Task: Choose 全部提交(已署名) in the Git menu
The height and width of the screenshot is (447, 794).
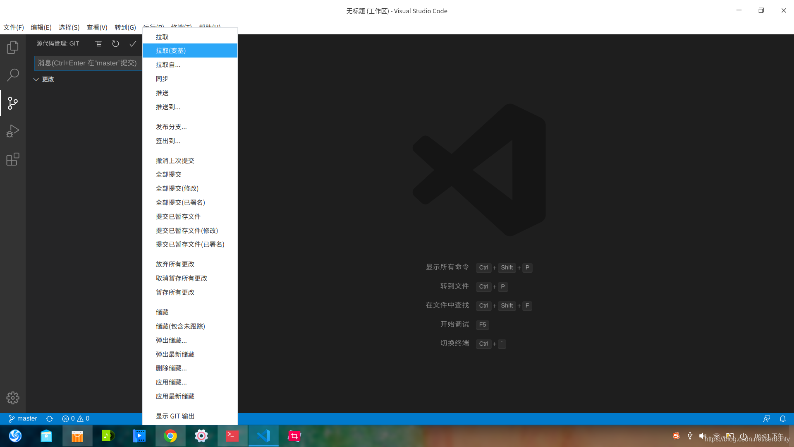Action: click(190, 202)
